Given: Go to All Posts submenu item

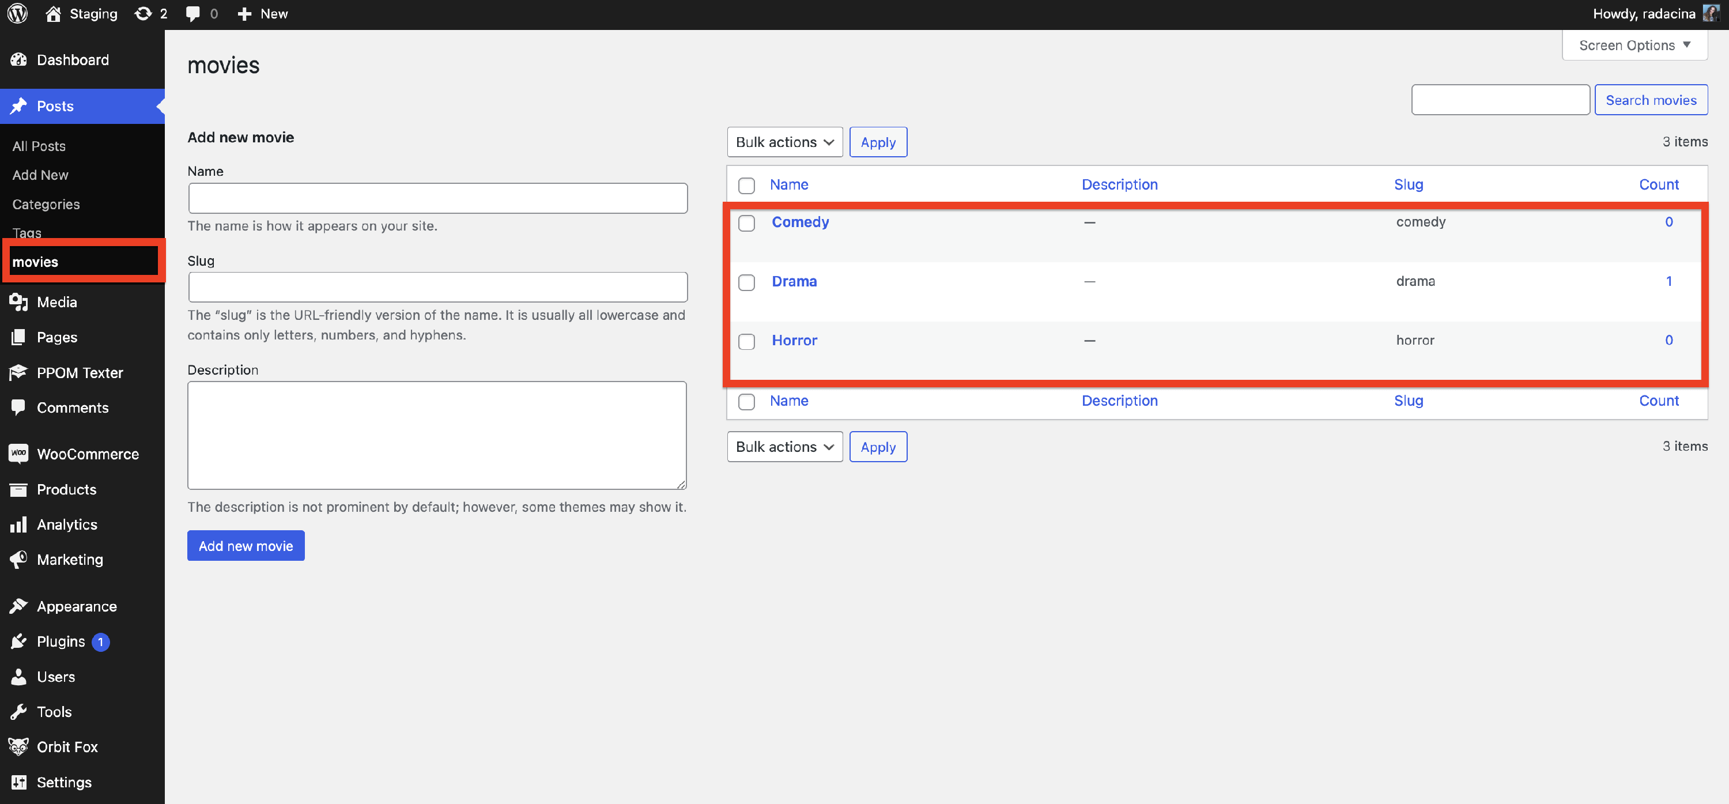Looking at the screenshot, I should 39,146.
